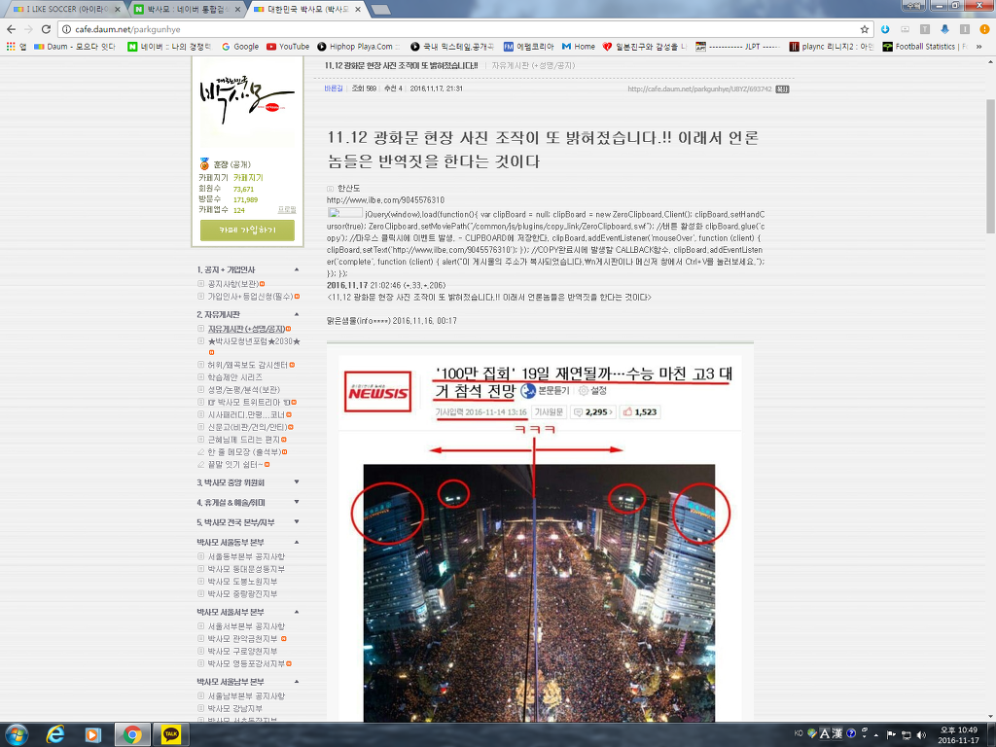Close the 'I LIKE SOCCER' tab
This screenshot has height=747, width=996.
(x=117, y=10)
